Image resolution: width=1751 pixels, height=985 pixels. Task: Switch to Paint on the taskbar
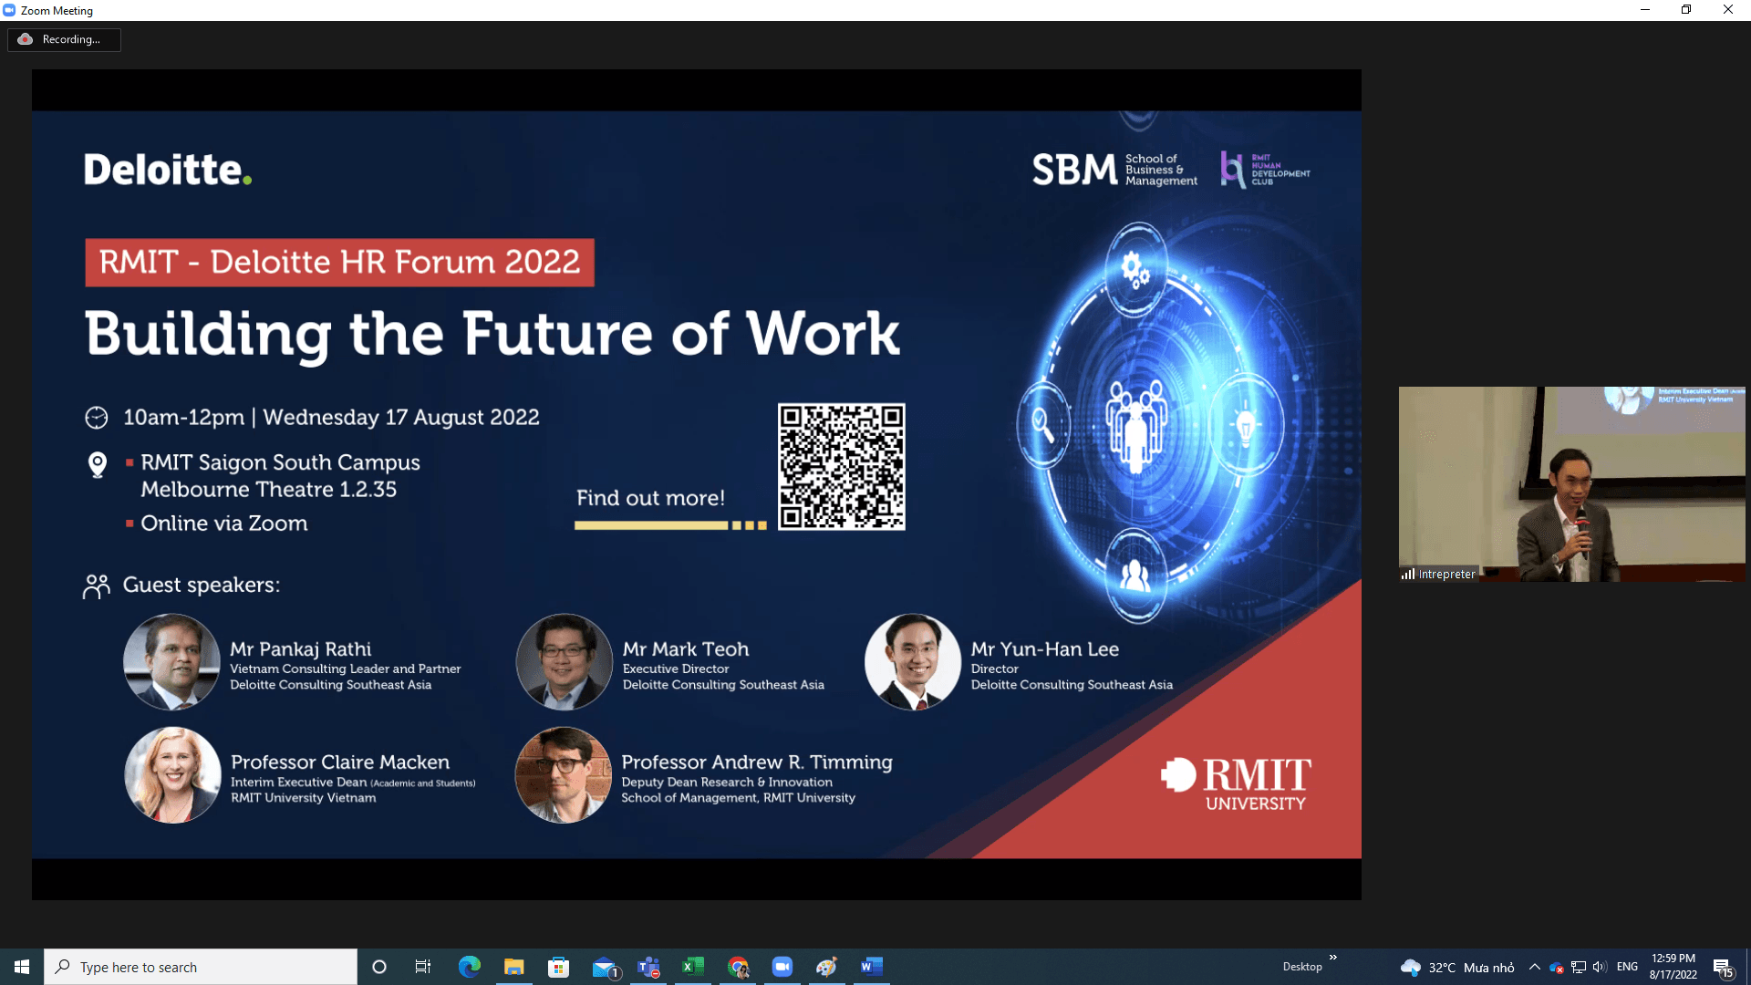(827, 967)
